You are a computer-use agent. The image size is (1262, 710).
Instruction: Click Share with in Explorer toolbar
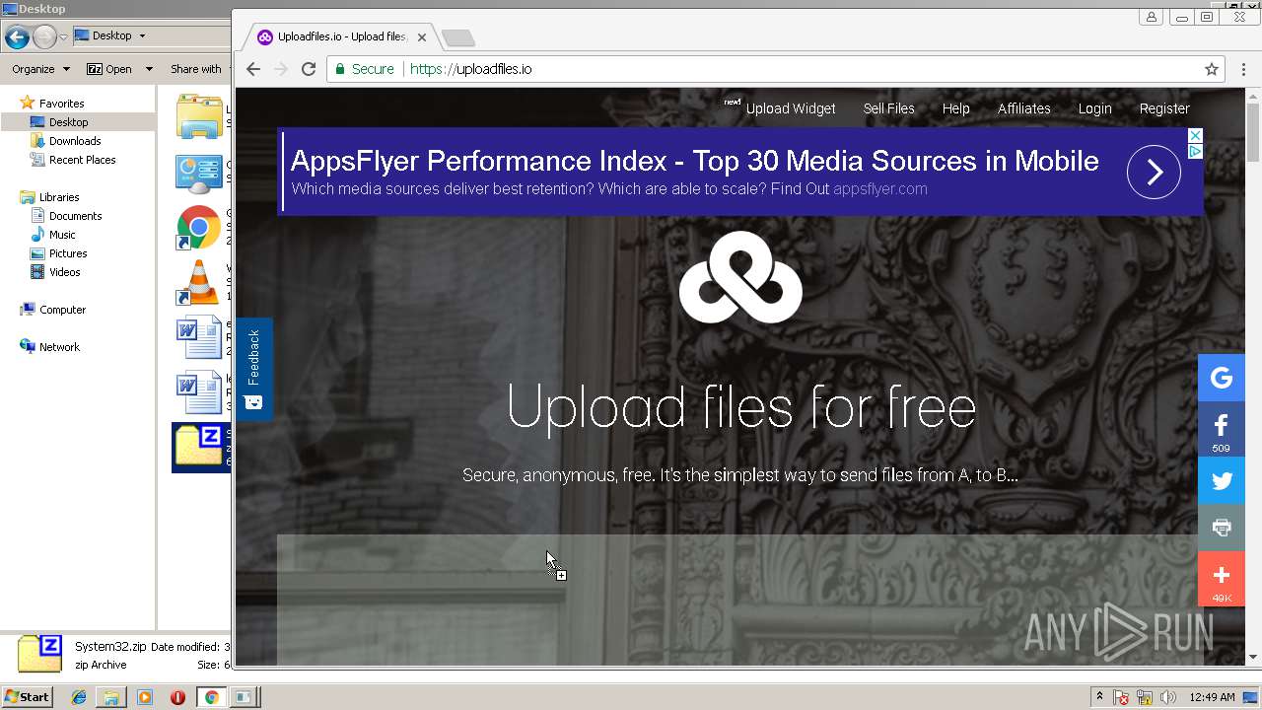[x=196, y=69]
